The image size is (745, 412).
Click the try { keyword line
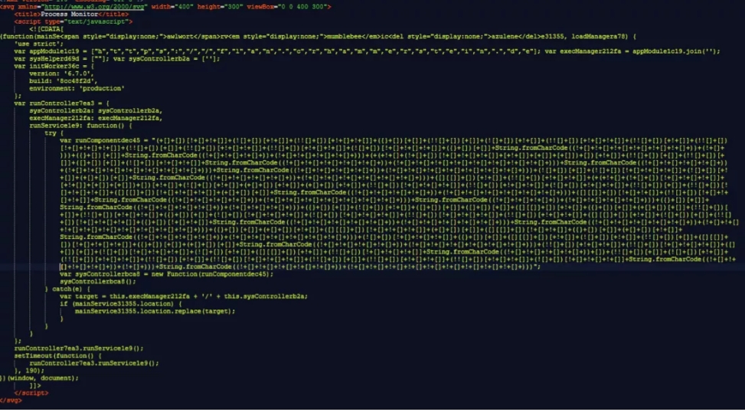[x=54, y=133]
